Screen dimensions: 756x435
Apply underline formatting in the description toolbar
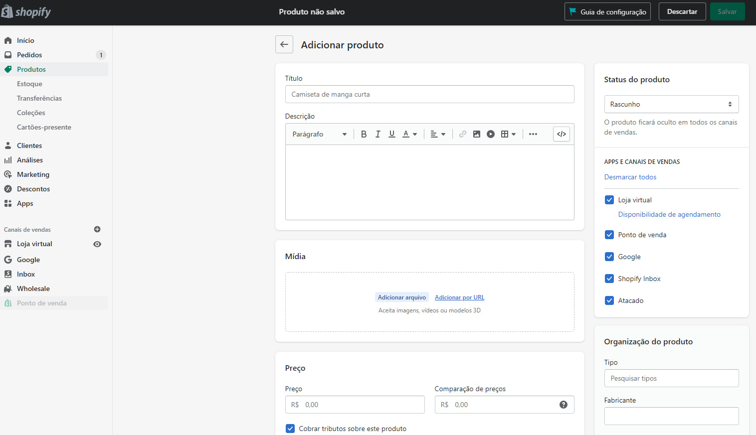tap(392, 134)
